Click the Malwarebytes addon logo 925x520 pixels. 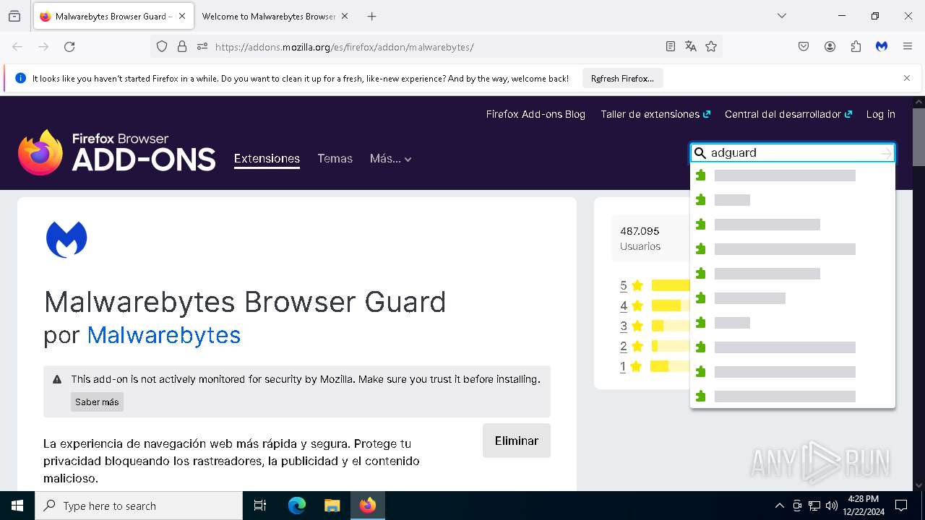66,240
